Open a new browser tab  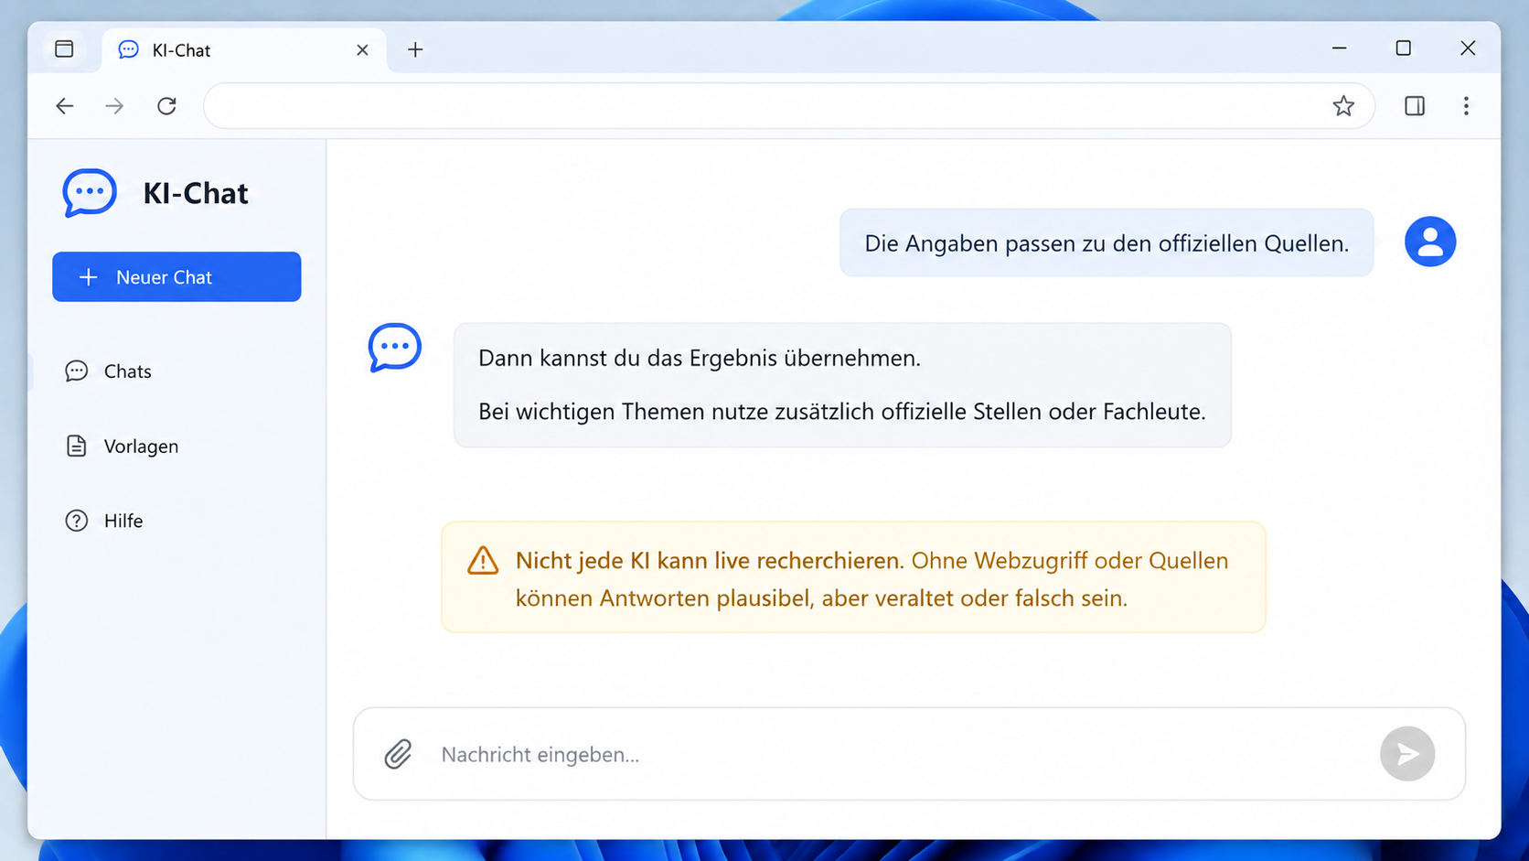click(415, 49)
